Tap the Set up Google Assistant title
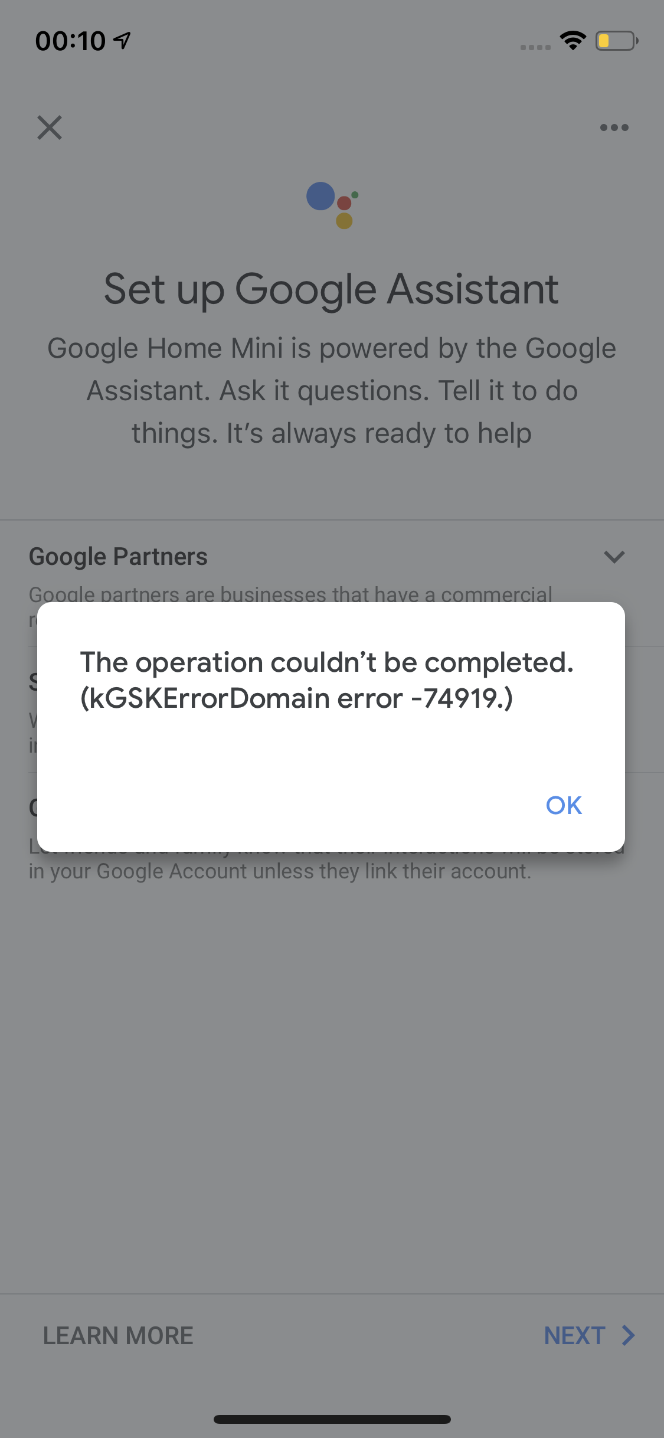This screenshot has width=664, height=1438. tap(331, 289)
